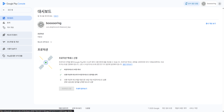Click the 읽지 않은 알림 button

coord(192,4)
